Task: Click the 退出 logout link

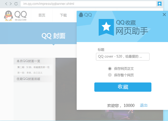Action: tap(144, 105)
